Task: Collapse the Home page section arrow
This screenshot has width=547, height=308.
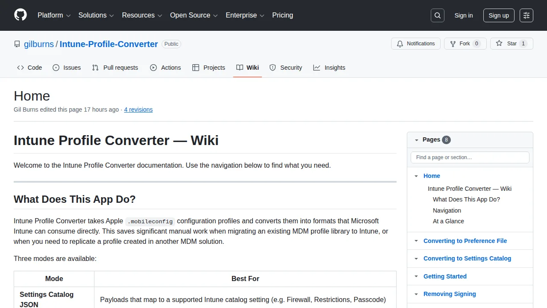Action: pyautogui.click(x=416, y=176)
